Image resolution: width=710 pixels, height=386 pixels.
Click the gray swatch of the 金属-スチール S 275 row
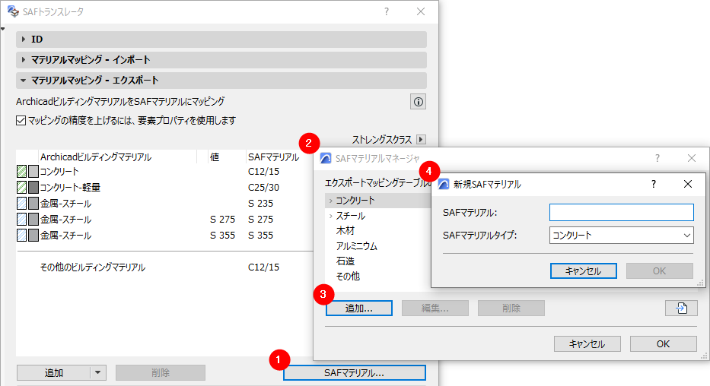33,220
